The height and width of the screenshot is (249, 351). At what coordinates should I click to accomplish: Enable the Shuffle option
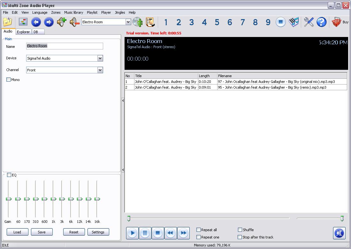(x=240, y=230)
